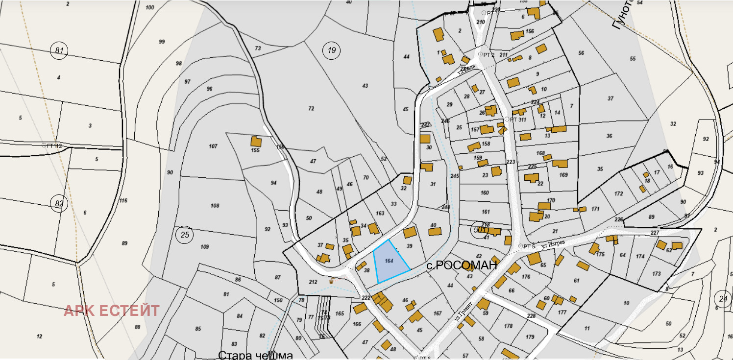733x360 pixels.
Task: Click the PT 2 survey point marker
Action: click(481, 54)
